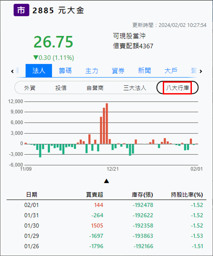This screenshot has height=256, width=213.
Task: Click the inventory value -193863
Action: [x=143, y=236]
